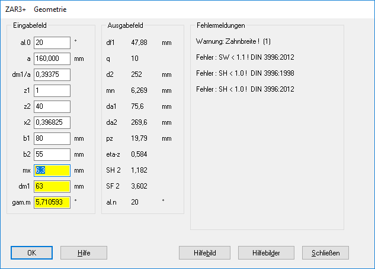Open Hilfe for this dialog
375x269 pixels.
tap(84, 252)
